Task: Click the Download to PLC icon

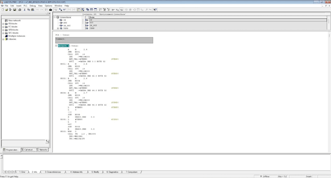Action: (51, 10)
